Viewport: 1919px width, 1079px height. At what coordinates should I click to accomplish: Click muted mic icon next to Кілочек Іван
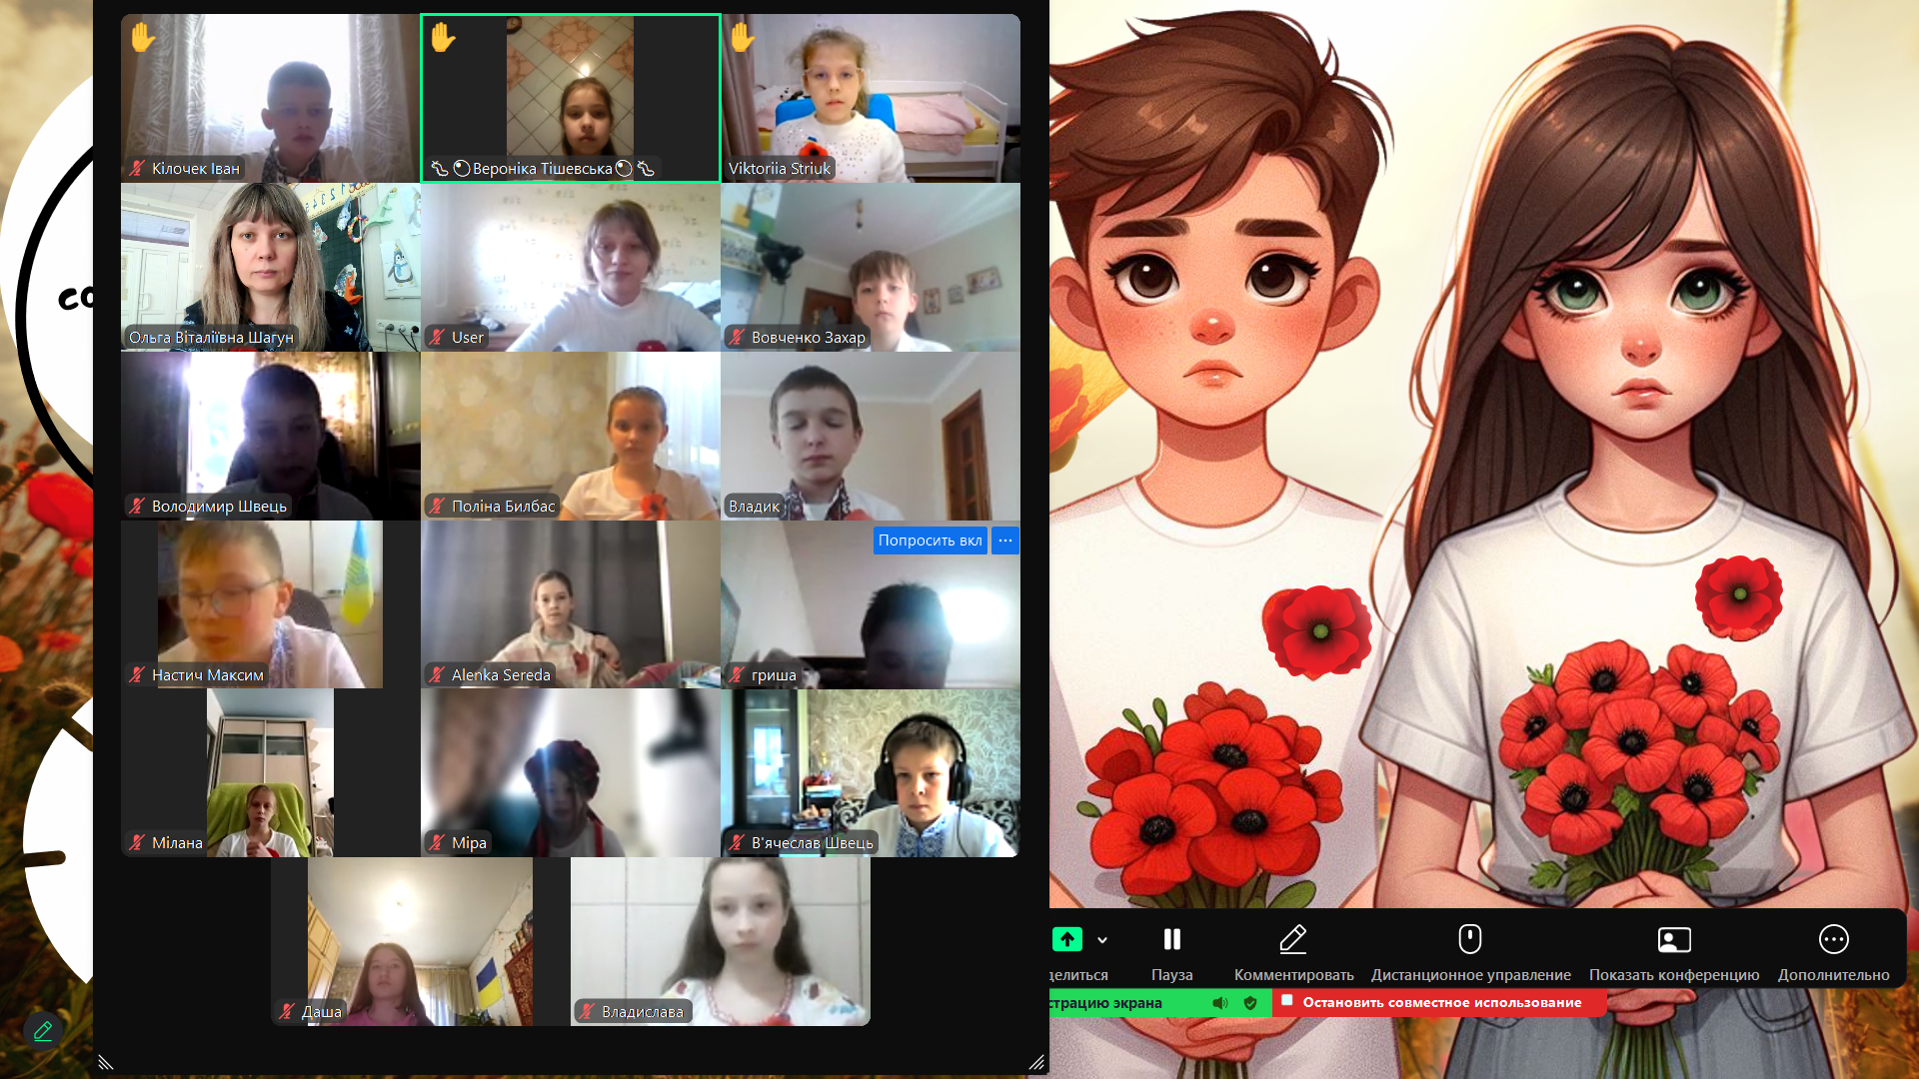point(138,169)
